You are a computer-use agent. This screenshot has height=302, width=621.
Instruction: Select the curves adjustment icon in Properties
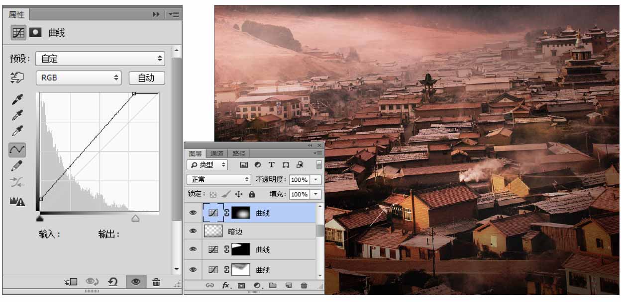point(18,33)
